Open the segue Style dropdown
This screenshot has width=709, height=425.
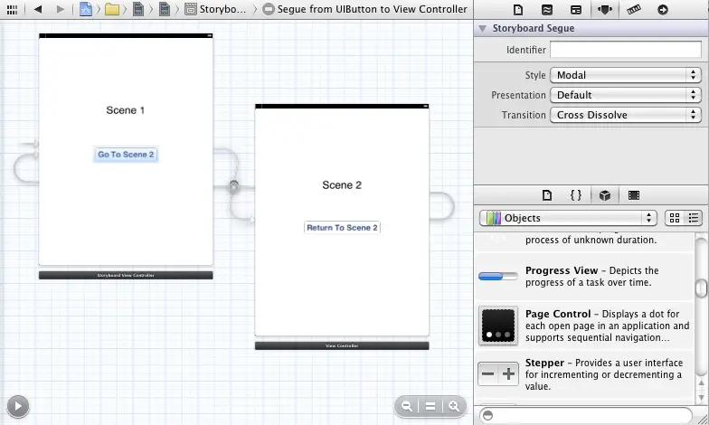tap(627, 75)
